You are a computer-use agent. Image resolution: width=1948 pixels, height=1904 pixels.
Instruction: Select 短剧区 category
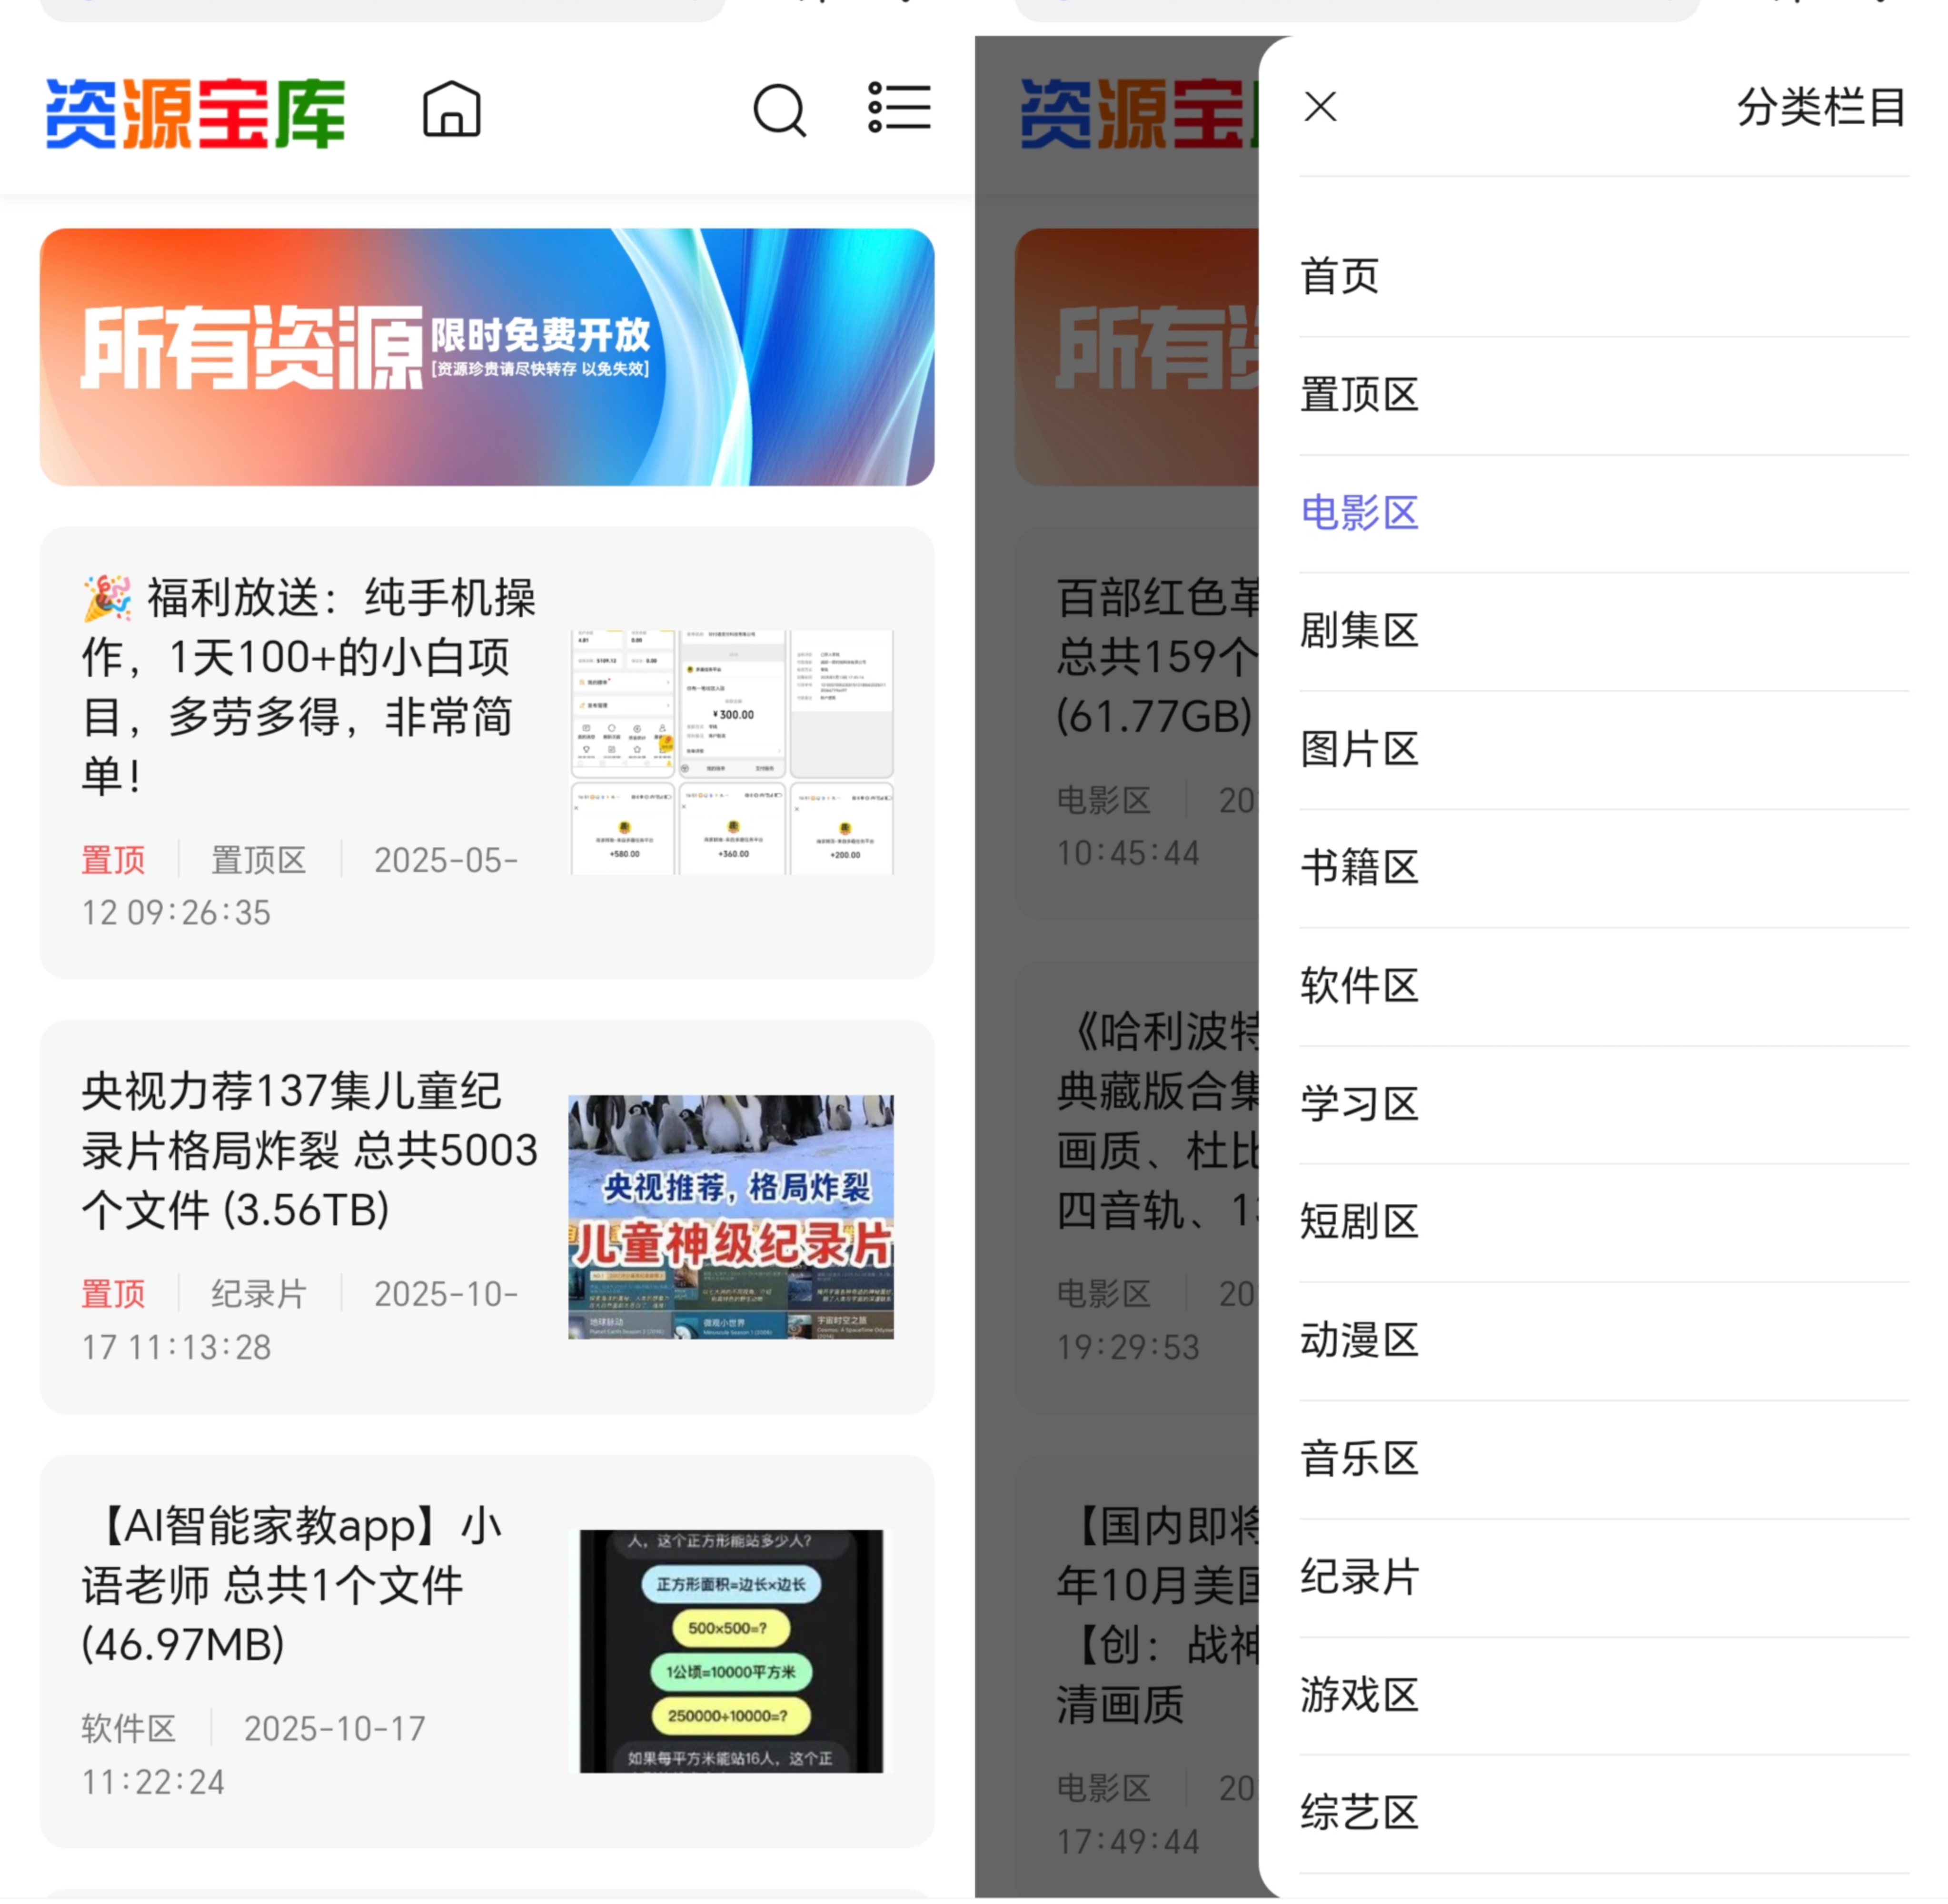[1358, 1221]
